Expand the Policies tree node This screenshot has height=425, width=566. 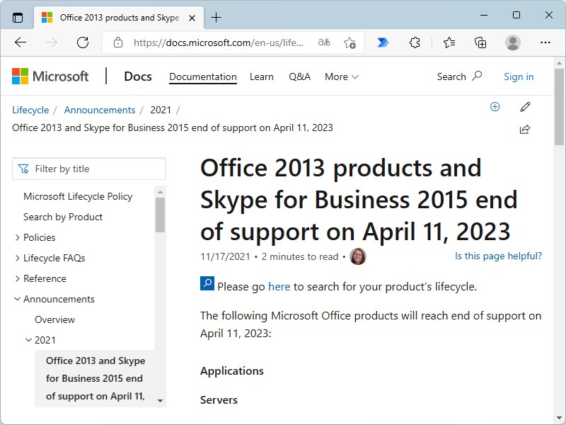point(18,238)
